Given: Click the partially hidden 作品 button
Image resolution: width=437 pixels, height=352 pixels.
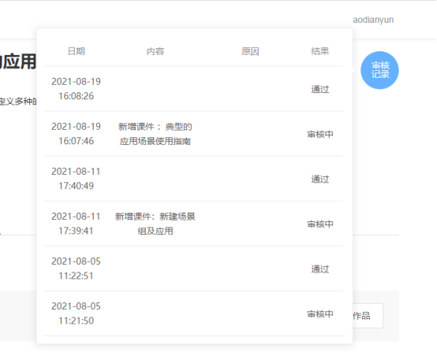Looking at the screenshot, I should (x=368, y=316).
